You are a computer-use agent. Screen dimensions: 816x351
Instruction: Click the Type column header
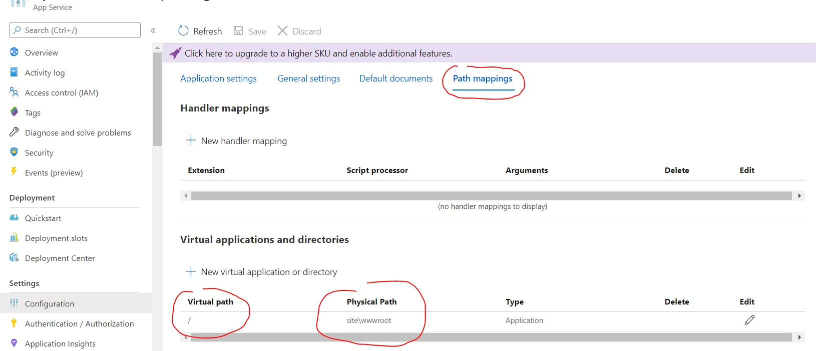tap(515, 301)
